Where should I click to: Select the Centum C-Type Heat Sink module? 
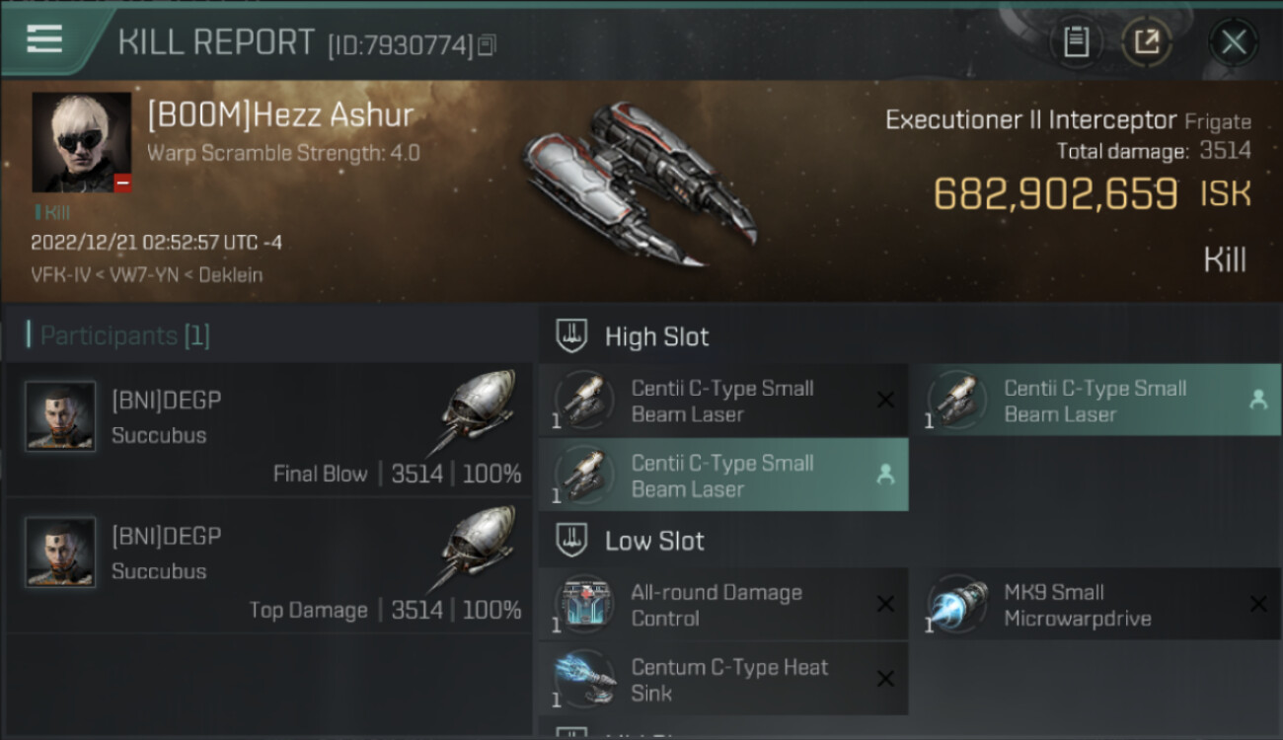click(723, 680)
